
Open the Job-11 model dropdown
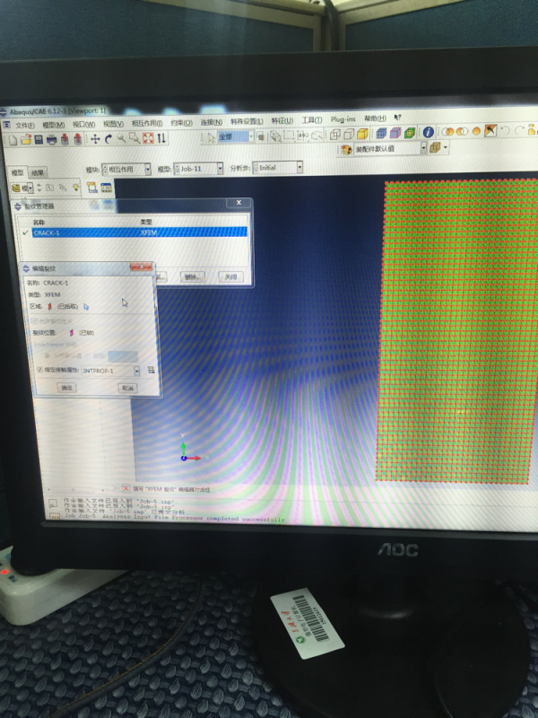coord(197,169)
